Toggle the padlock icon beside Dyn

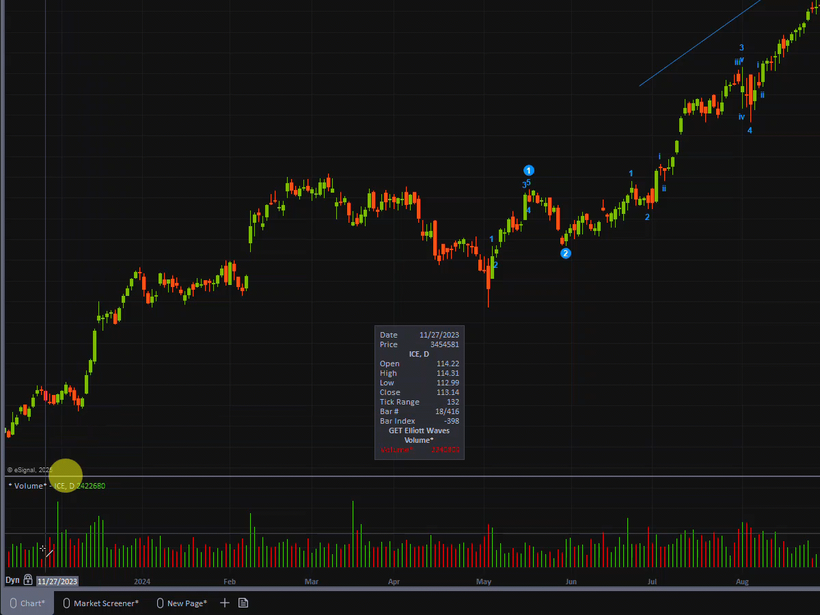pos(28,580)
